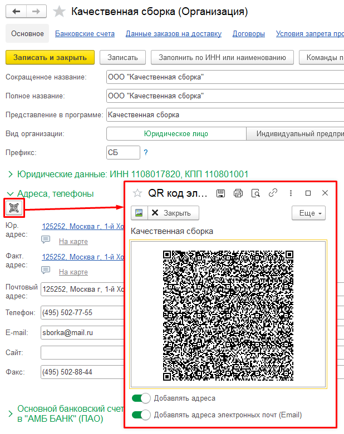Go forward with the right arrow button
Image resolution: width=344 pixels, height=434 pixels.
(x=36, y=12)
